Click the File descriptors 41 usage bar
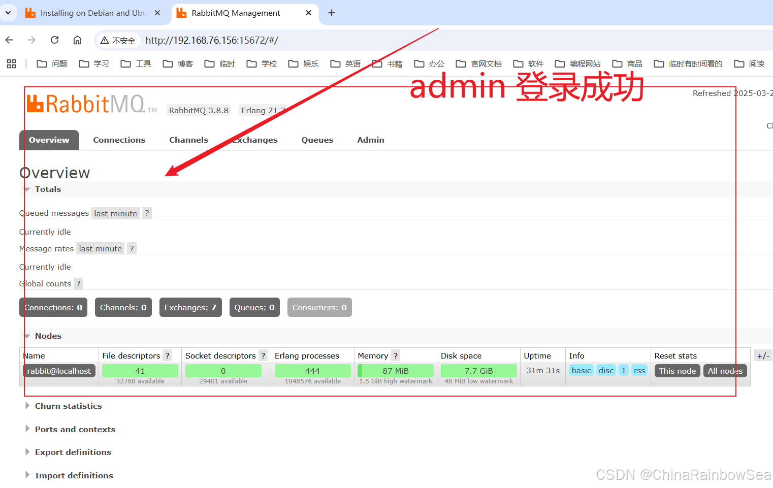773x488 pixels. tap(140, 371)
